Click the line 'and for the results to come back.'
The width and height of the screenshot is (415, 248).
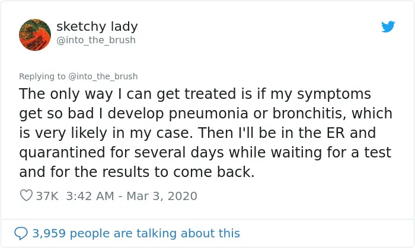tap(137, 172)
